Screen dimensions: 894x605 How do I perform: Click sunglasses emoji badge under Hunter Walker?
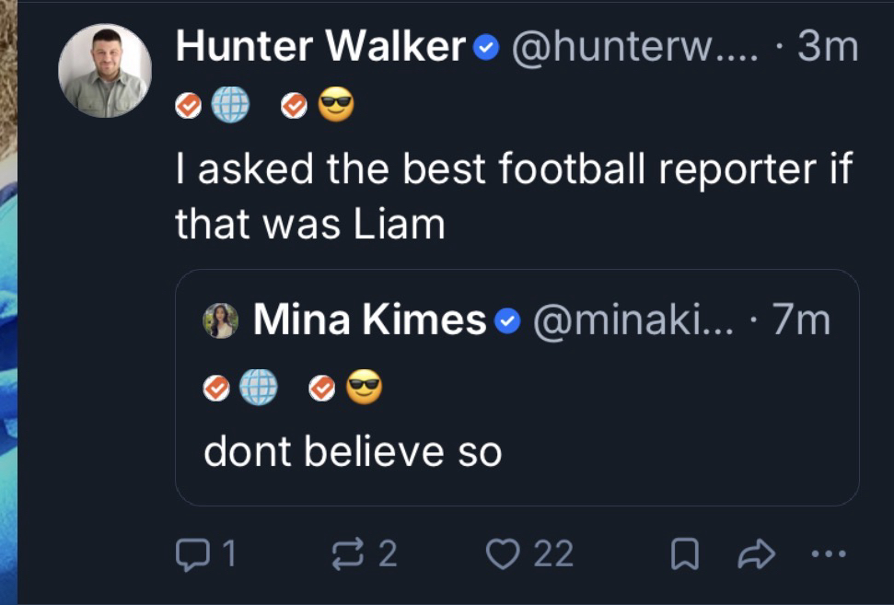pyautogui.click(x=335, y=107)
